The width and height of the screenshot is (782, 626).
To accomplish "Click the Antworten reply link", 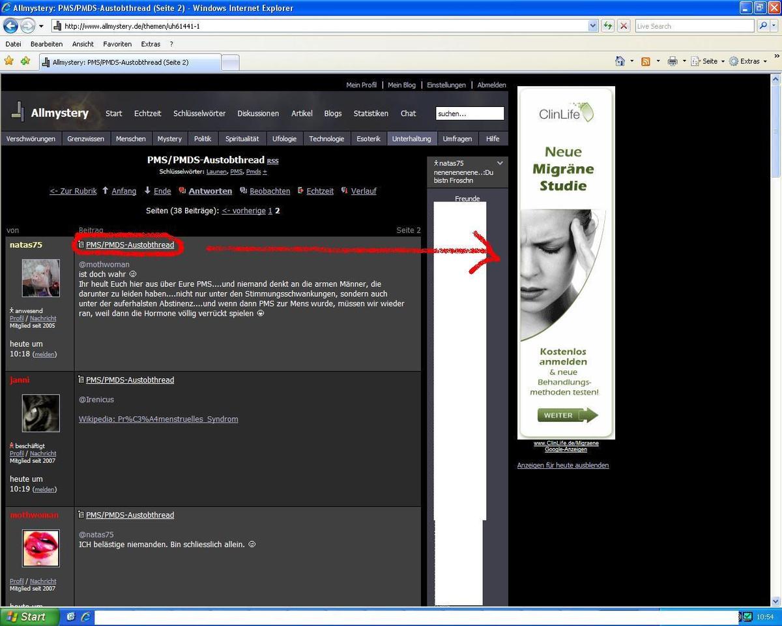I will 205,191.
